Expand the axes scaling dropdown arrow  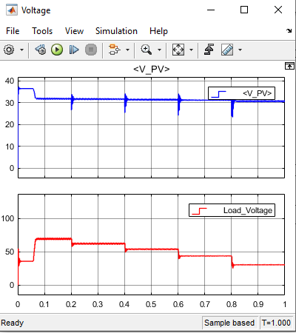point(191,50)
